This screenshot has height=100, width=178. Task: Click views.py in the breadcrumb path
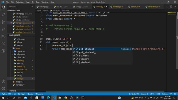click(x=55, y=11)
